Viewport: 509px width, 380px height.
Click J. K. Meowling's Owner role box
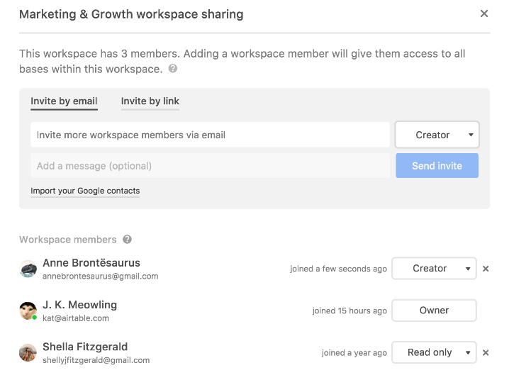pos(434,311)
